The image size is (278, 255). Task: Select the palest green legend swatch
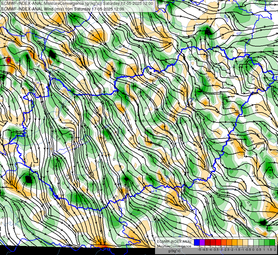coord(256,242)
